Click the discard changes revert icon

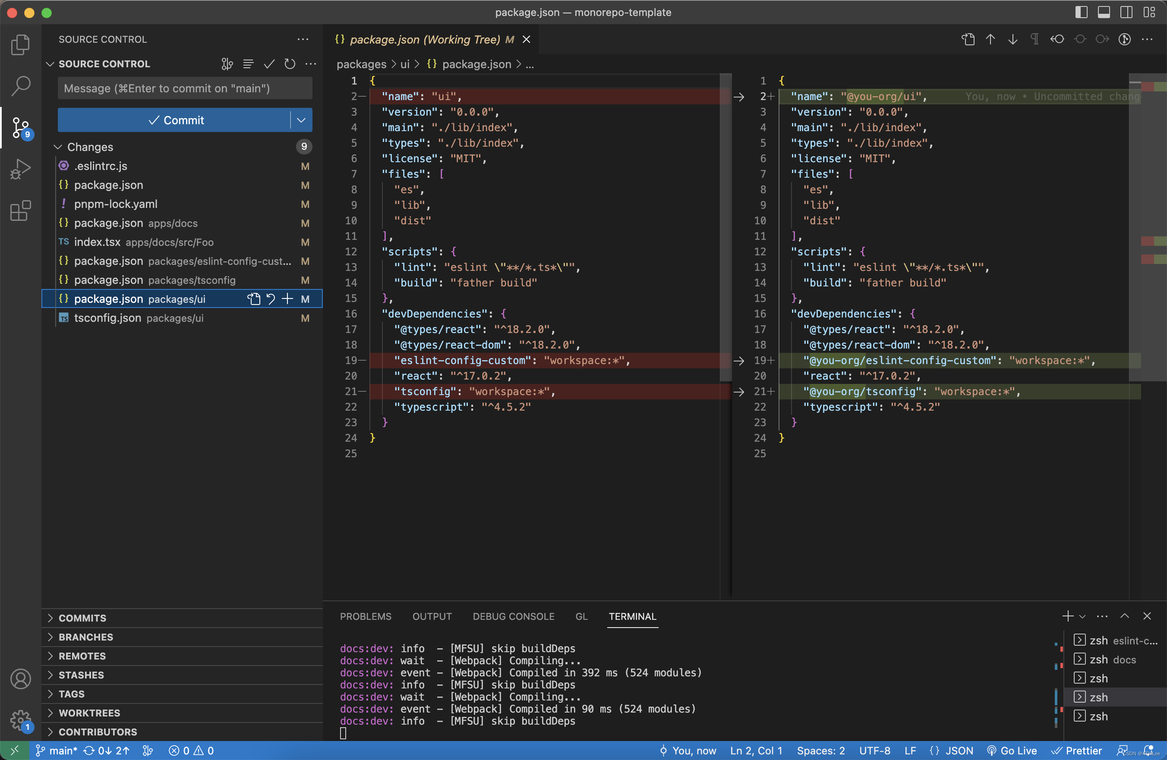[271, 298]
